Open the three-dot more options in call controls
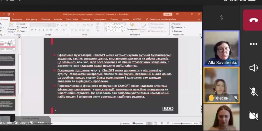 point(253,44)
